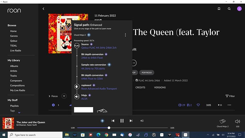Open the Windows Start button
Viewport: 245px width, 138px height.
[x=4, y=135]
